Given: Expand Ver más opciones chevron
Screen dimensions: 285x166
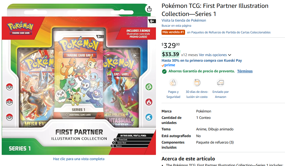Looking at the screenshot, I should [x=230, y=55].
